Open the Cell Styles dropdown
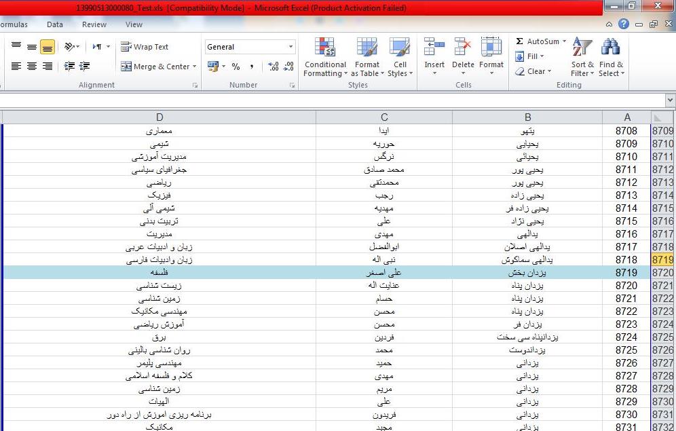Screen dimensions: 676x431 tap(400, 54)
